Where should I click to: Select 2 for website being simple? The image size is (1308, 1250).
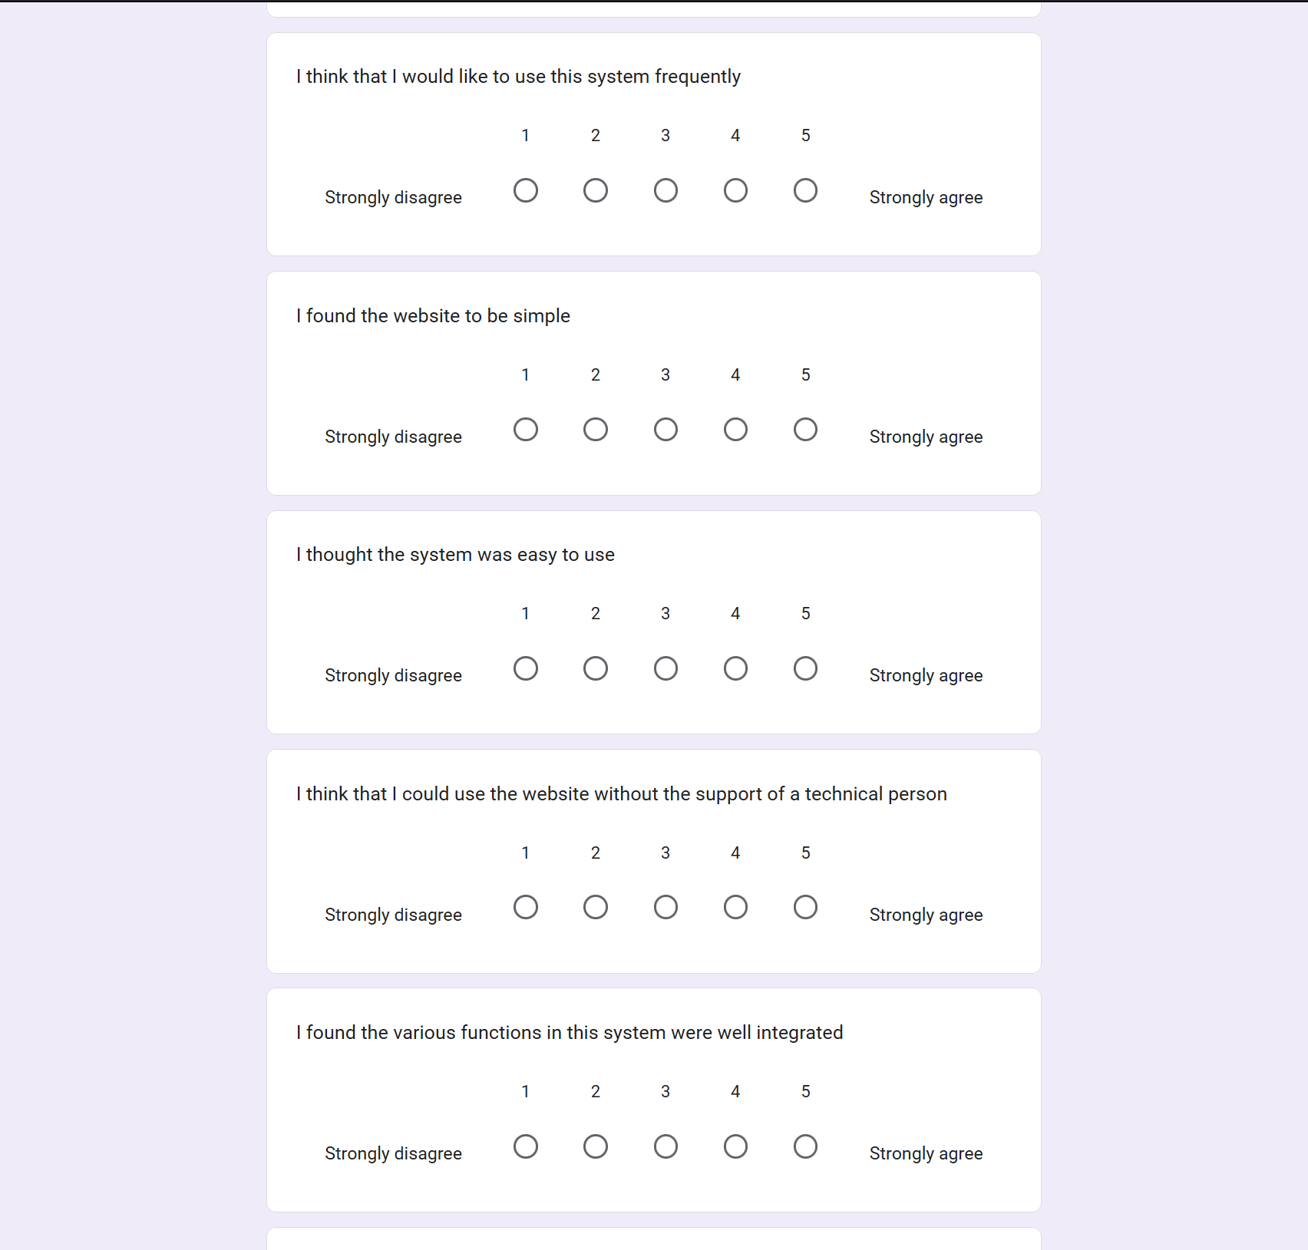[x=596, y=430]
